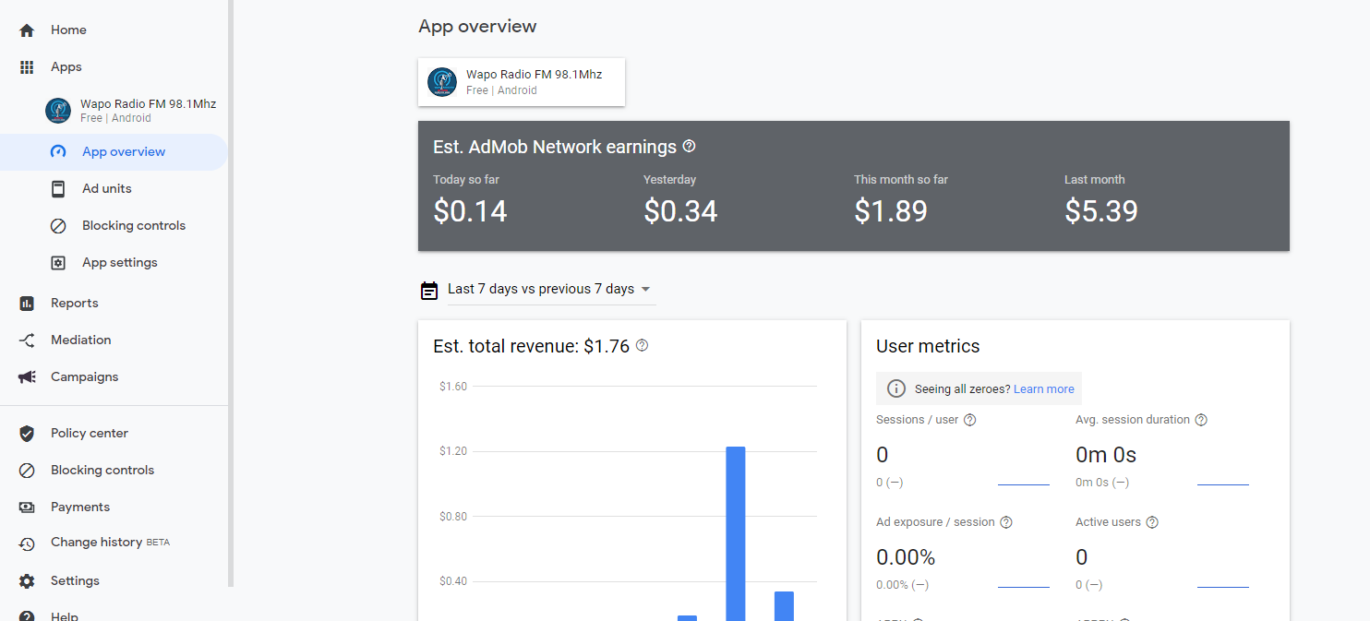Image resolution: width=1370 pixels, height=621 pixels.
Task: Open help for Est. AdMob Network earnings
Action: click(x=689, y=146)
